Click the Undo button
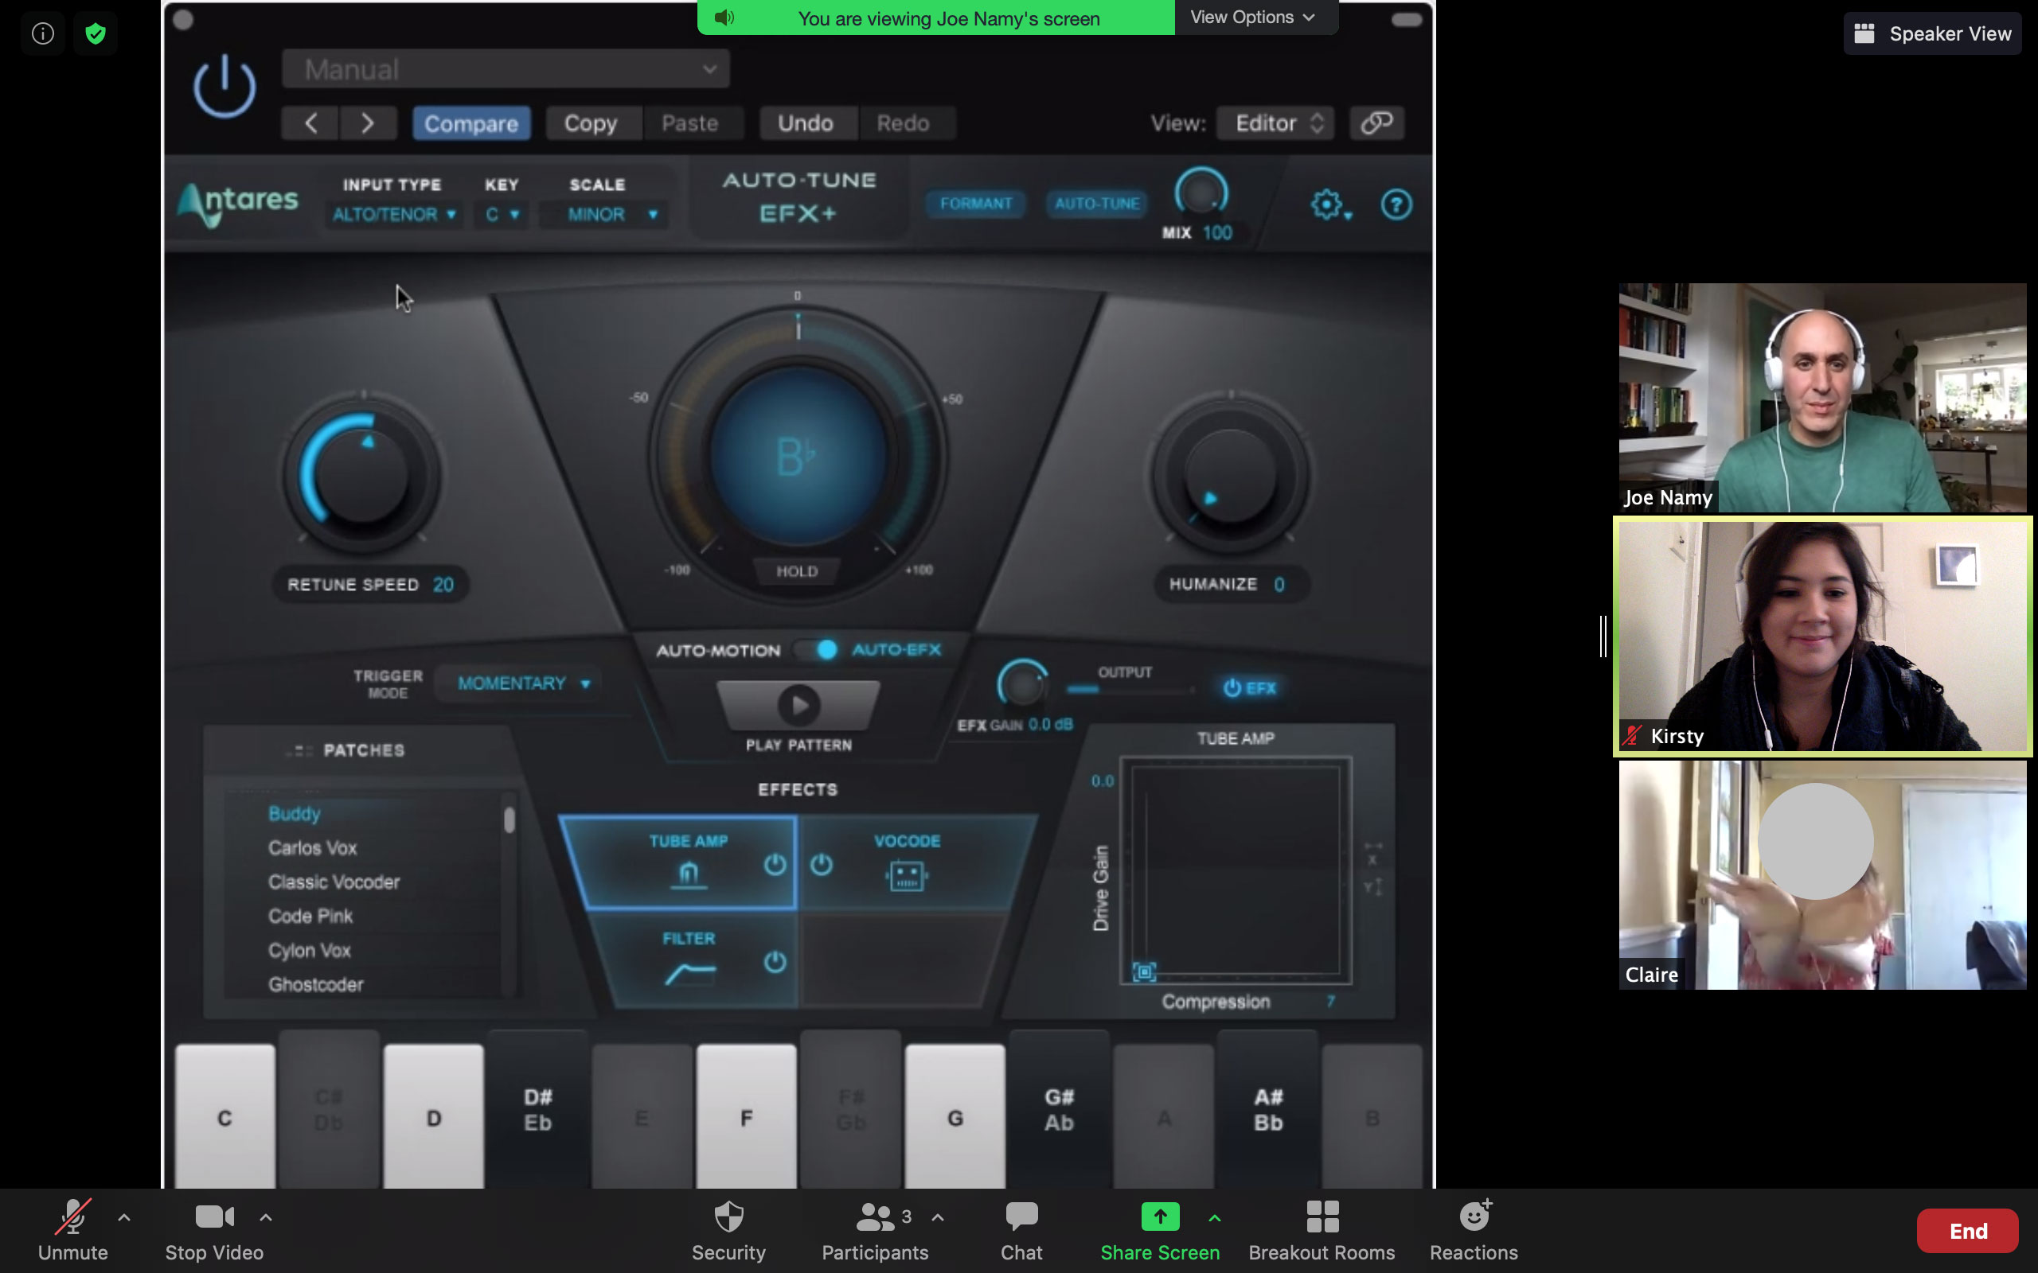2038x1273 pixels. 805,124
